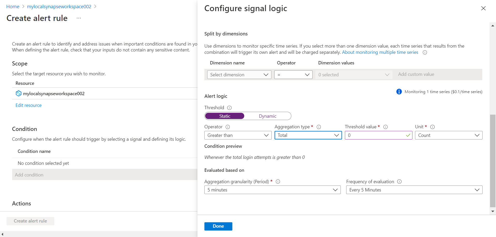Click the Aggregation type info icon
Screen dimensions: 496x237
[x=319, y=127]
